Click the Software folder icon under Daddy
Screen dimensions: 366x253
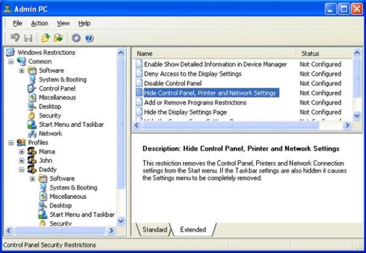[x=43, y=178]
